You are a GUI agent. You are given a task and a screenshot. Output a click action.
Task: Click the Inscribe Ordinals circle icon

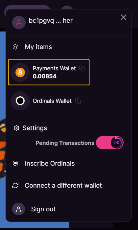click(15, 163)
